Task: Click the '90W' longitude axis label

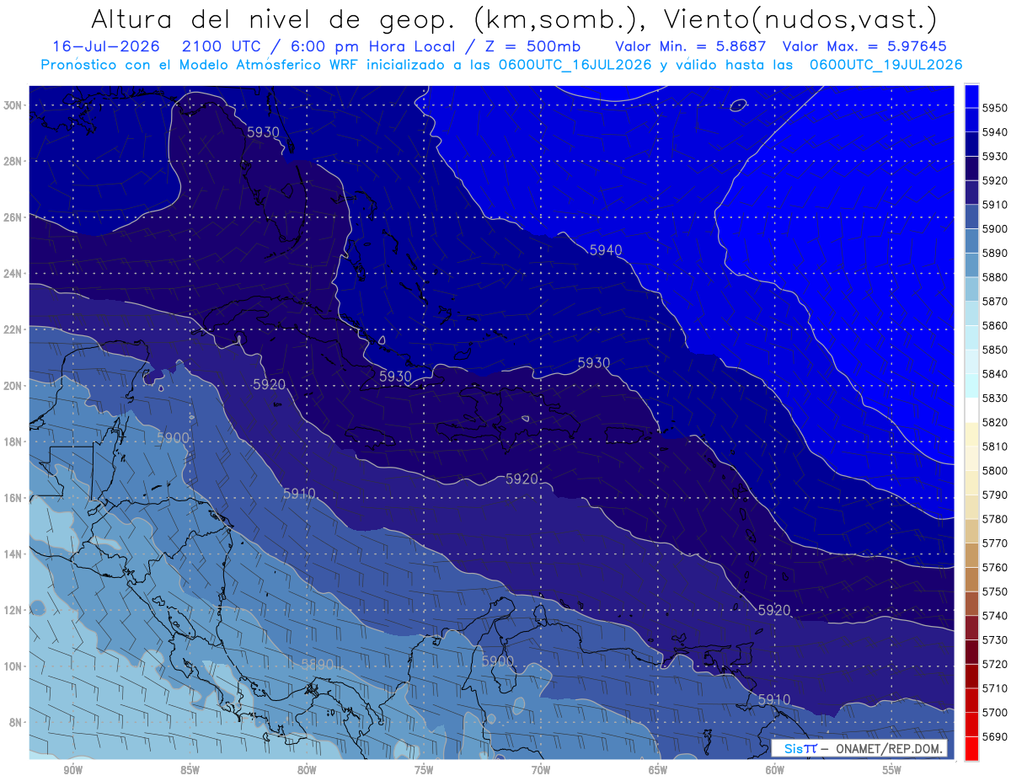Action: point(72,771)
